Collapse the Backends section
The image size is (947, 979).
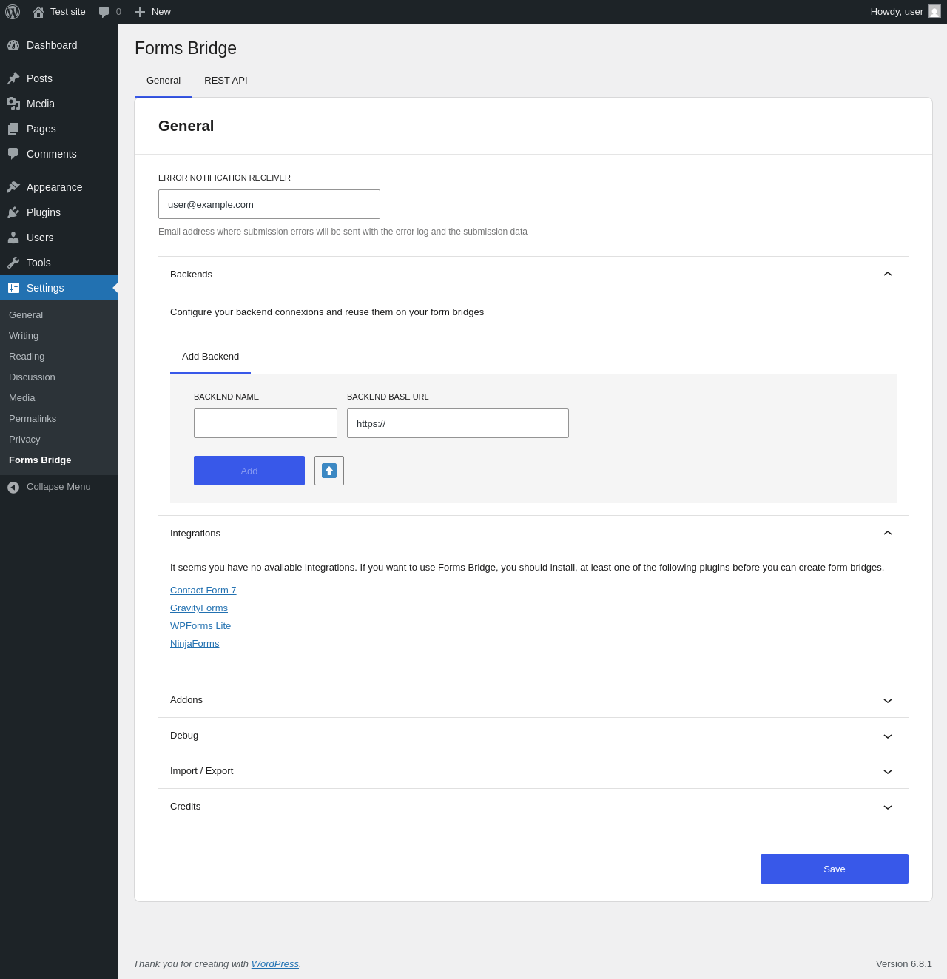pyautogui.click(x=533, y=275)
